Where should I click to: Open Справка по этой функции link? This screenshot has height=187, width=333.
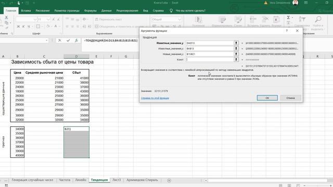click(155, 98)
